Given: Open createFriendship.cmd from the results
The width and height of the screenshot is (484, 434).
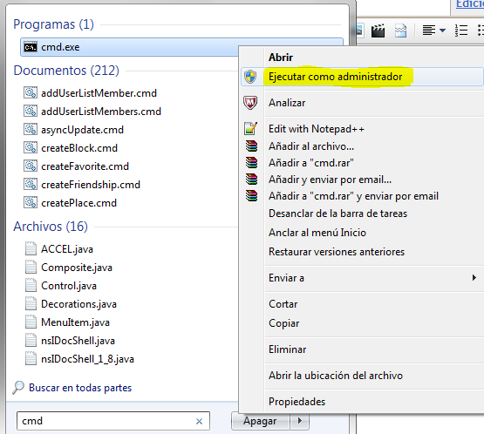Looking at the screenshot, I should 91,185.
